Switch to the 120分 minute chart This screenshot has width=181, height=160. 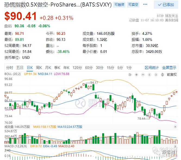(77, 68)
